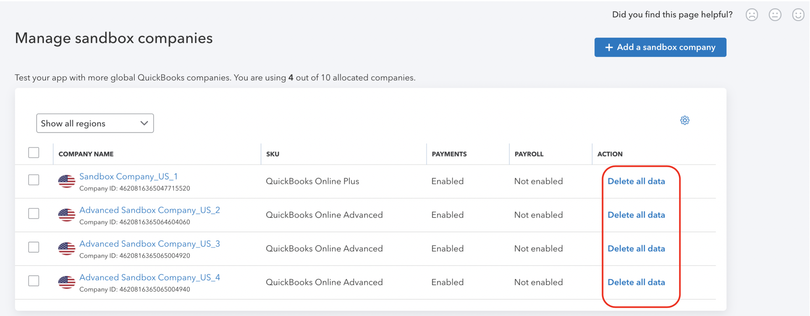Open table settings gear icon
Image resolution: width=810 pixels, height=316 pixels.
[685, 120]
